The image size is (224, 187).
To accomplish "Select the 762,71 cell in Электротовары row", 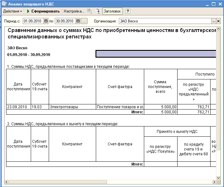I will 194,107.
